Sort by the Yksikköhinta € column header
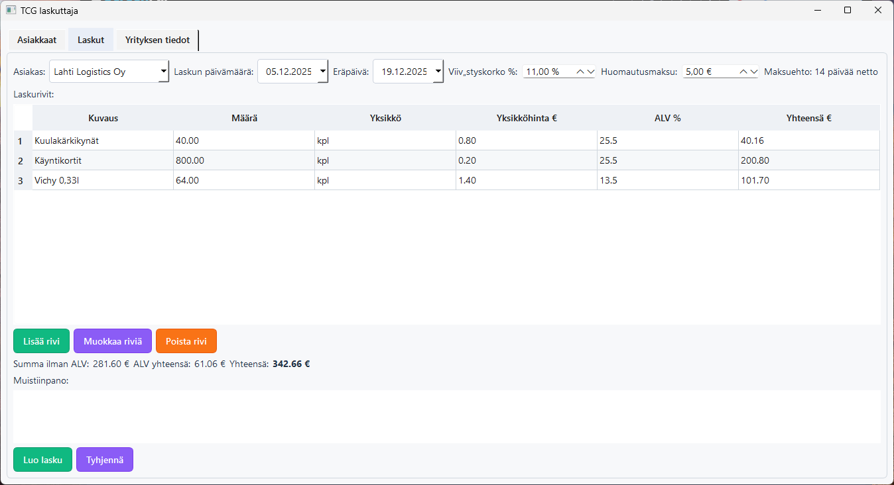 pos(527,118)
